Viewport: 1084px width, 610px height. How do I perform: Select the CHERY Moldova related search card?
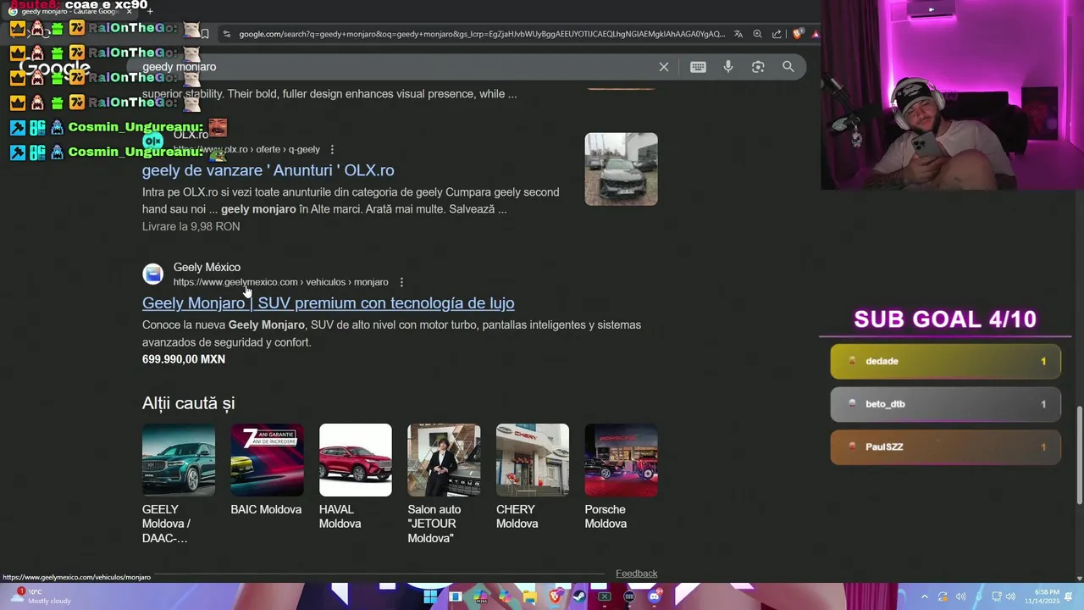[x=533, y=477]
